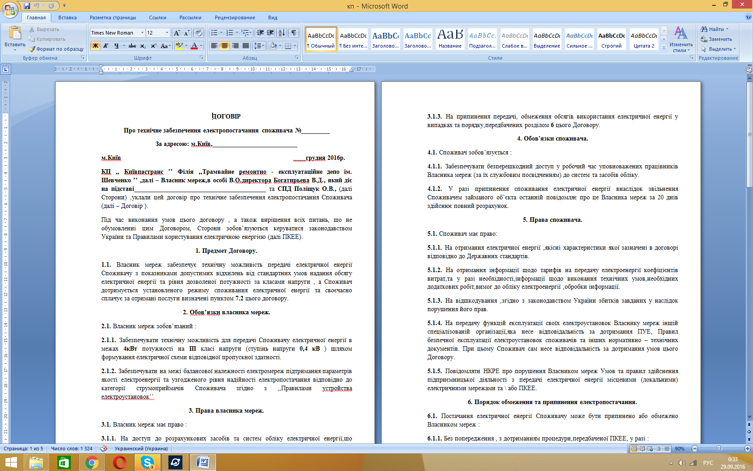This screenshot has width=753, height=471.
Task: Open the round Office button menu
Action: [x=10, y=9]
